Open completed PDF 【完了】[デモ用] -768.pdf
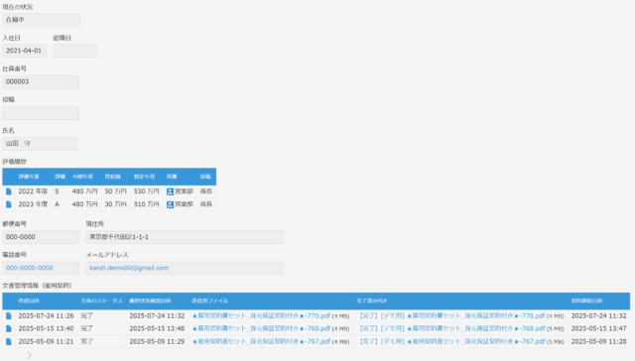This screenshot has width=635, height=361. click(x=451, y=328)
